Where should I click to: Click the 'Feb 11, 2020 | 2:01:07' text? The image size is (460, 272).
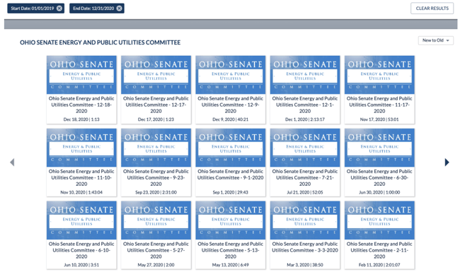tap(379, 265)
